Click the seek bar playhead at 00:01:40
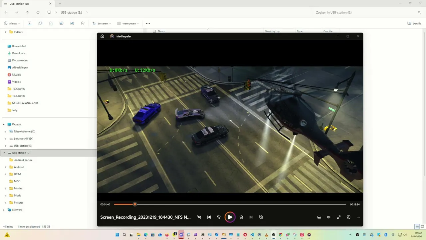 point(135,204)
